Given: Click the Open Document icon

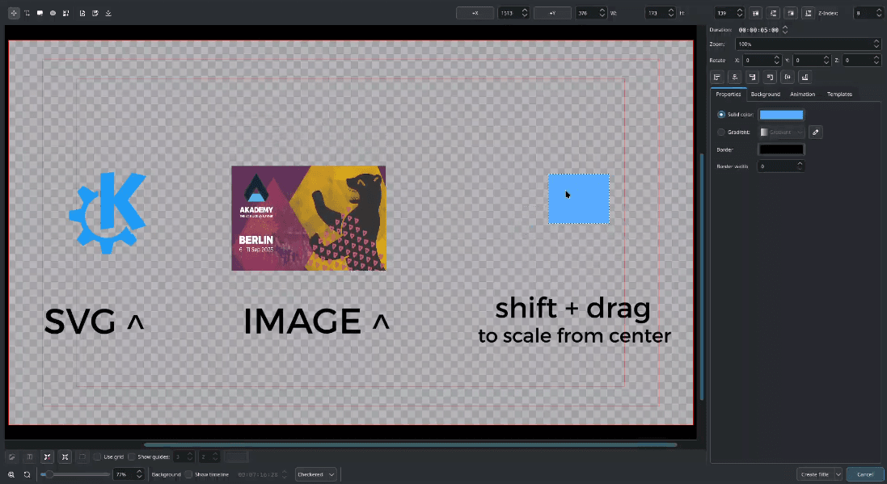Looking at the screenshot, I should [x=82, y=13].
